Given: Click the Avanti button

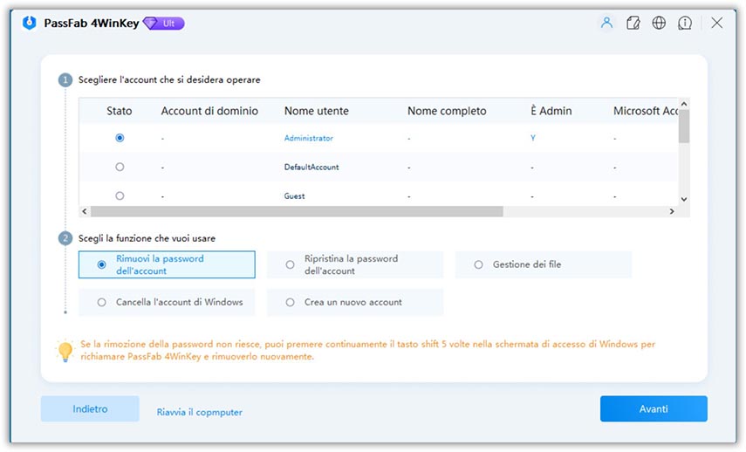Looking at the screenshot, I should point(654,408).
